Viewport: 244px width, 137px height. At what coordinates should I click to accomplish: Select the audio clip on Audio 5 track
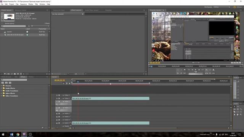(111, 123)
